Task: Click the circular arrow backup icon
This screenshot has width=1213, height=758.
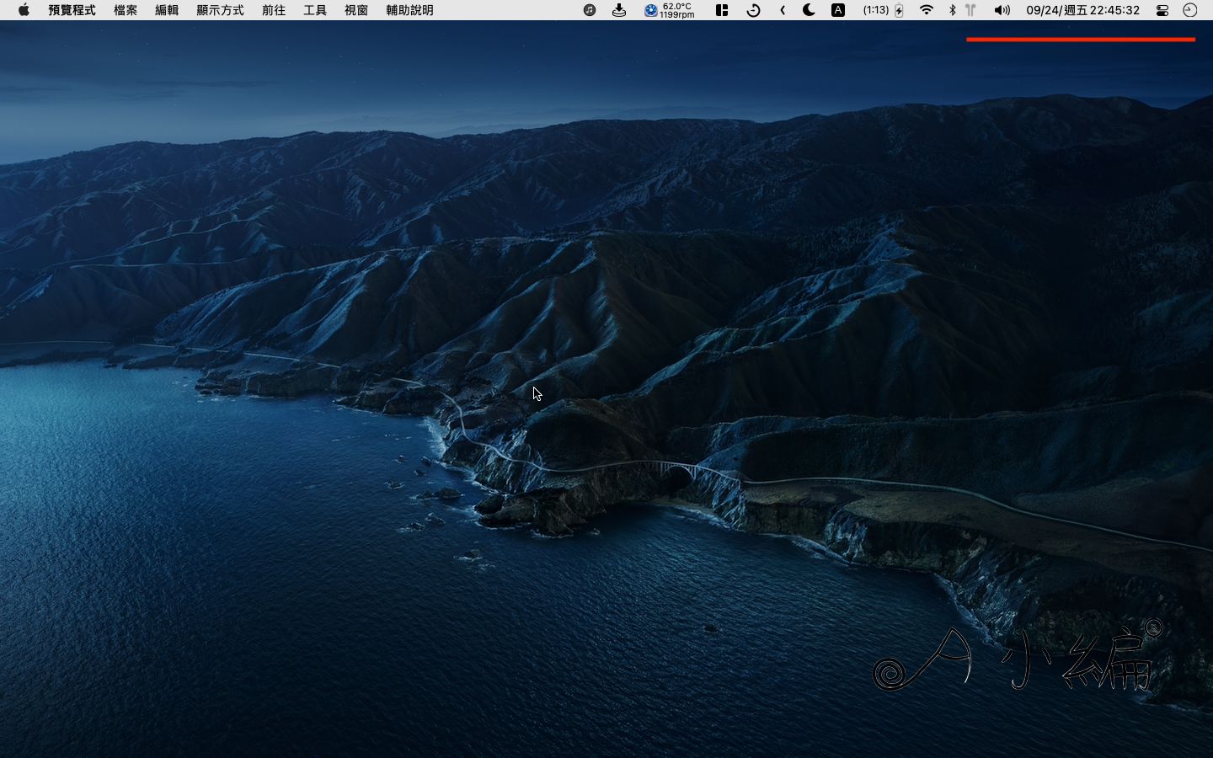Action: pos(753,10)
